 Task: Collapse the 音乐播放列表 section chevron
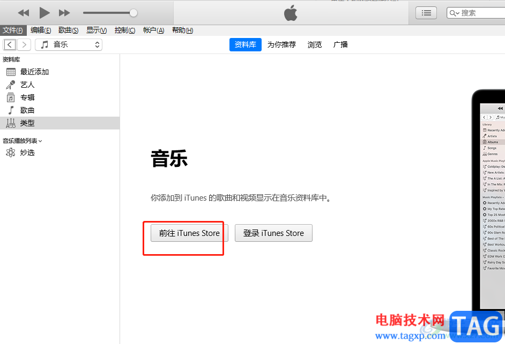click(40, 141)
